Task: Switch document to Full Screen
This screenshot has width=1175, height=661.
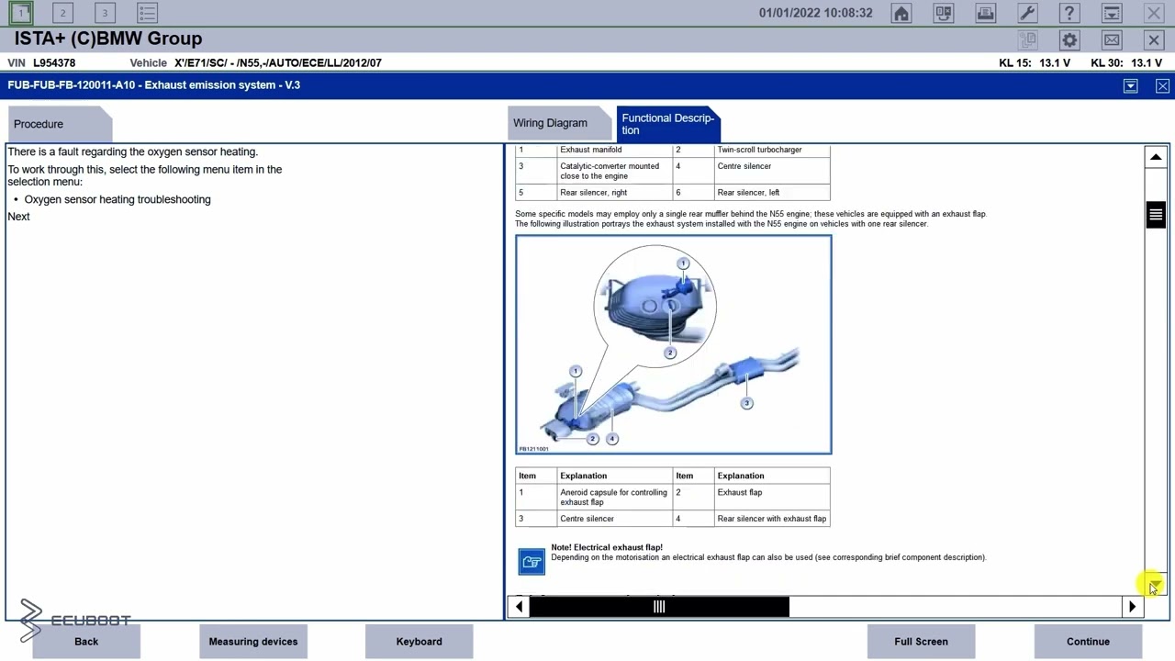Action: [921, 642]
